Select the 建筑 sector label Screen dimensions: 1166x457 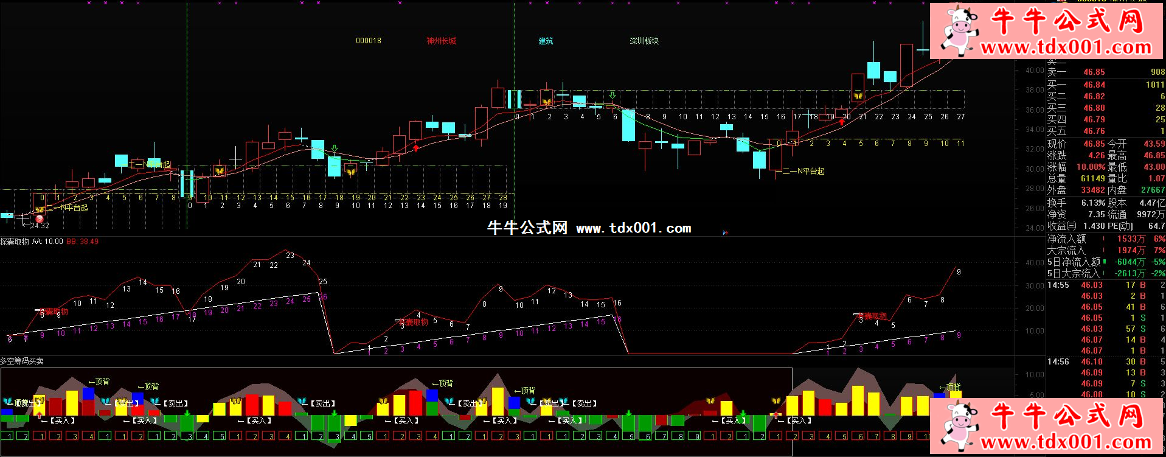[546, 41]
